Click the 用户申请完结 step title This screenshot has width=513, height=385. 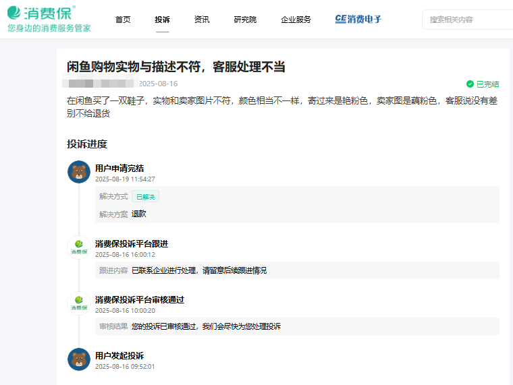coord(119,169)
